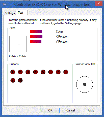Click the X Axis / Y Axis crosshair box

[x=18, y=44]
